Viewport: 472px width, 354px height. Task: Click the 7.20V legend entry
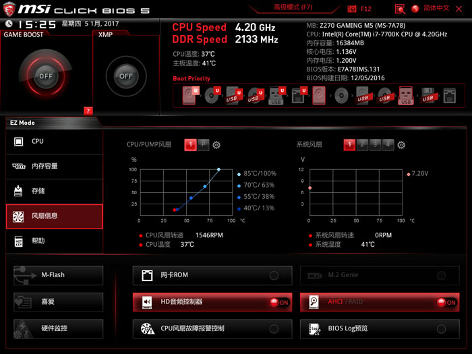417,174
